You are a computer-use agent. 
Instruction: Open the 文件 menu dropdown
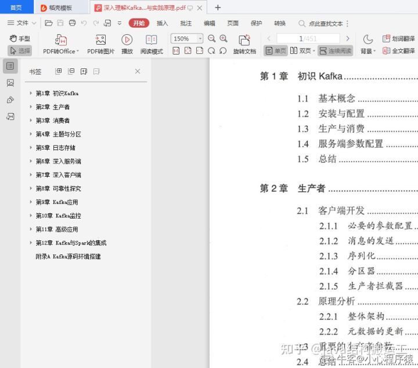click(x=22, y=23)
